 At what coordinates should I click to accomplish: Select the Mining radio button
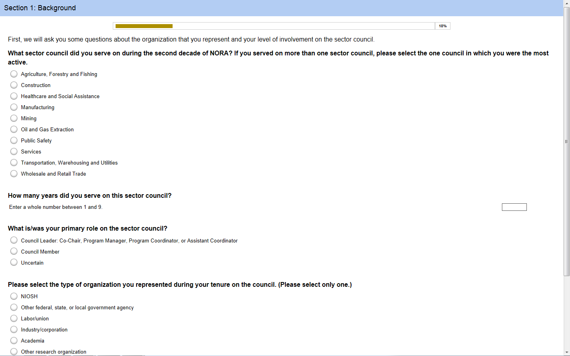(x=14, y=118)
